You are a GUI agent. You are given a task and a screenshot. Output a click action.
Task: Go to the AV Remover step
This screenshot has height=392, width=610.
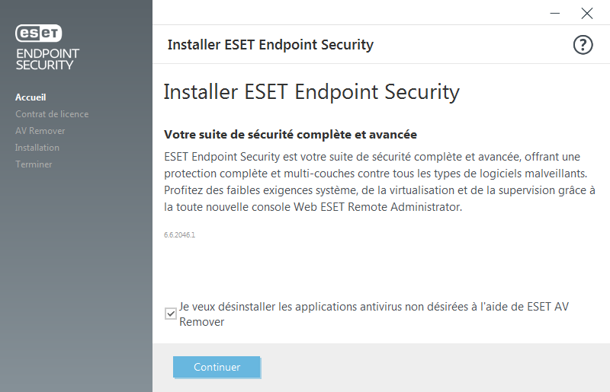tap(40, 131)
